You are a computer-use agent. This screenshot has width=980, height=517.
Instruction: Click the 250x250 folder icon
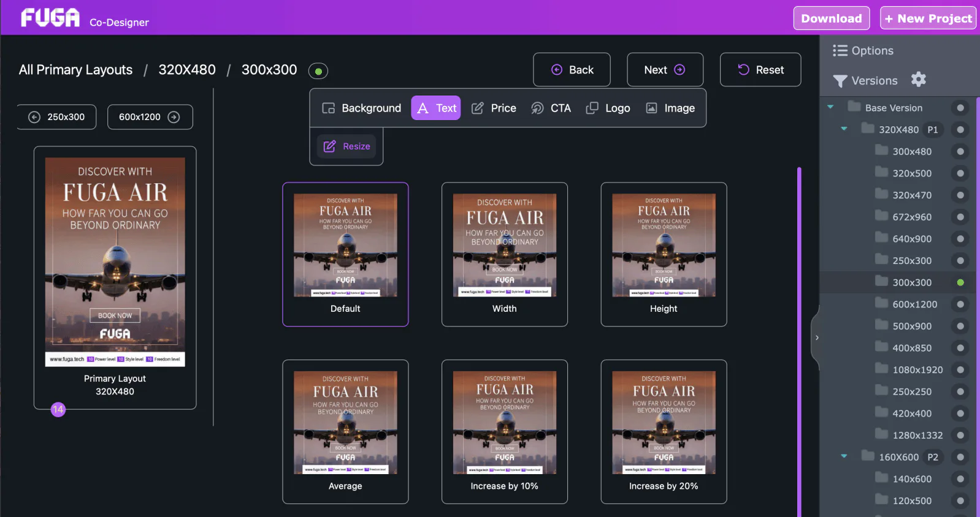click(881, 390)
